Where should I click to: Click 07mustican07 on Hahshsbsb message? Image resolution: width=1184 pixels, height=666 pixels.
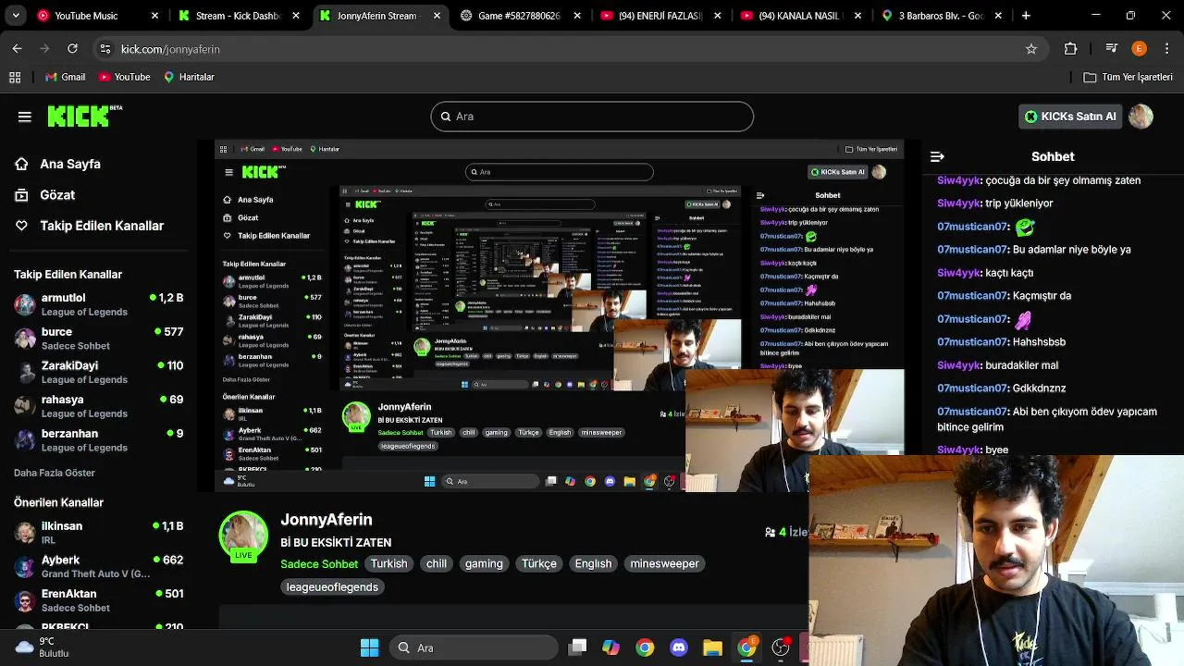tap(972, 342)
